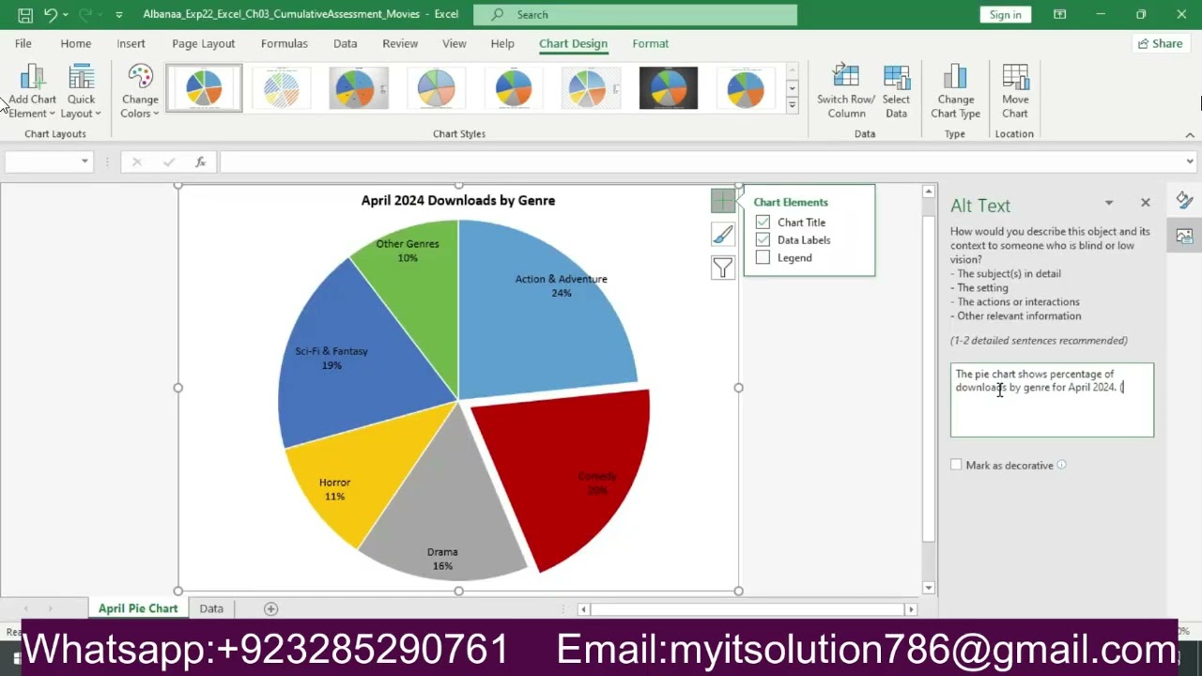Open the Data ribbon tab
The height and width of the screenshot is (676, 1202).
(346, 43)
